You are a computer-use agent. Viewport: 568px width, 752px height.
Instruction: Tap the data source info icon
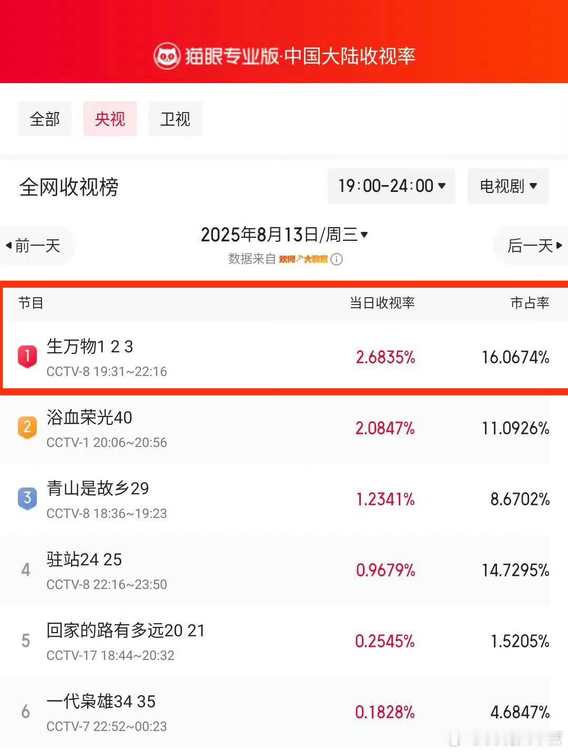337,259
